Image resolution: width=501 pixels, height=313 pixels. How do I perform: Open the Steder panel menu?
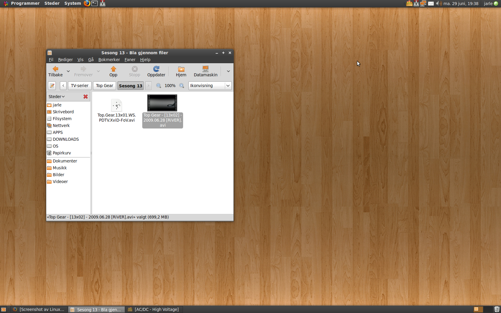pyautogui.click(x=52, y=4)
